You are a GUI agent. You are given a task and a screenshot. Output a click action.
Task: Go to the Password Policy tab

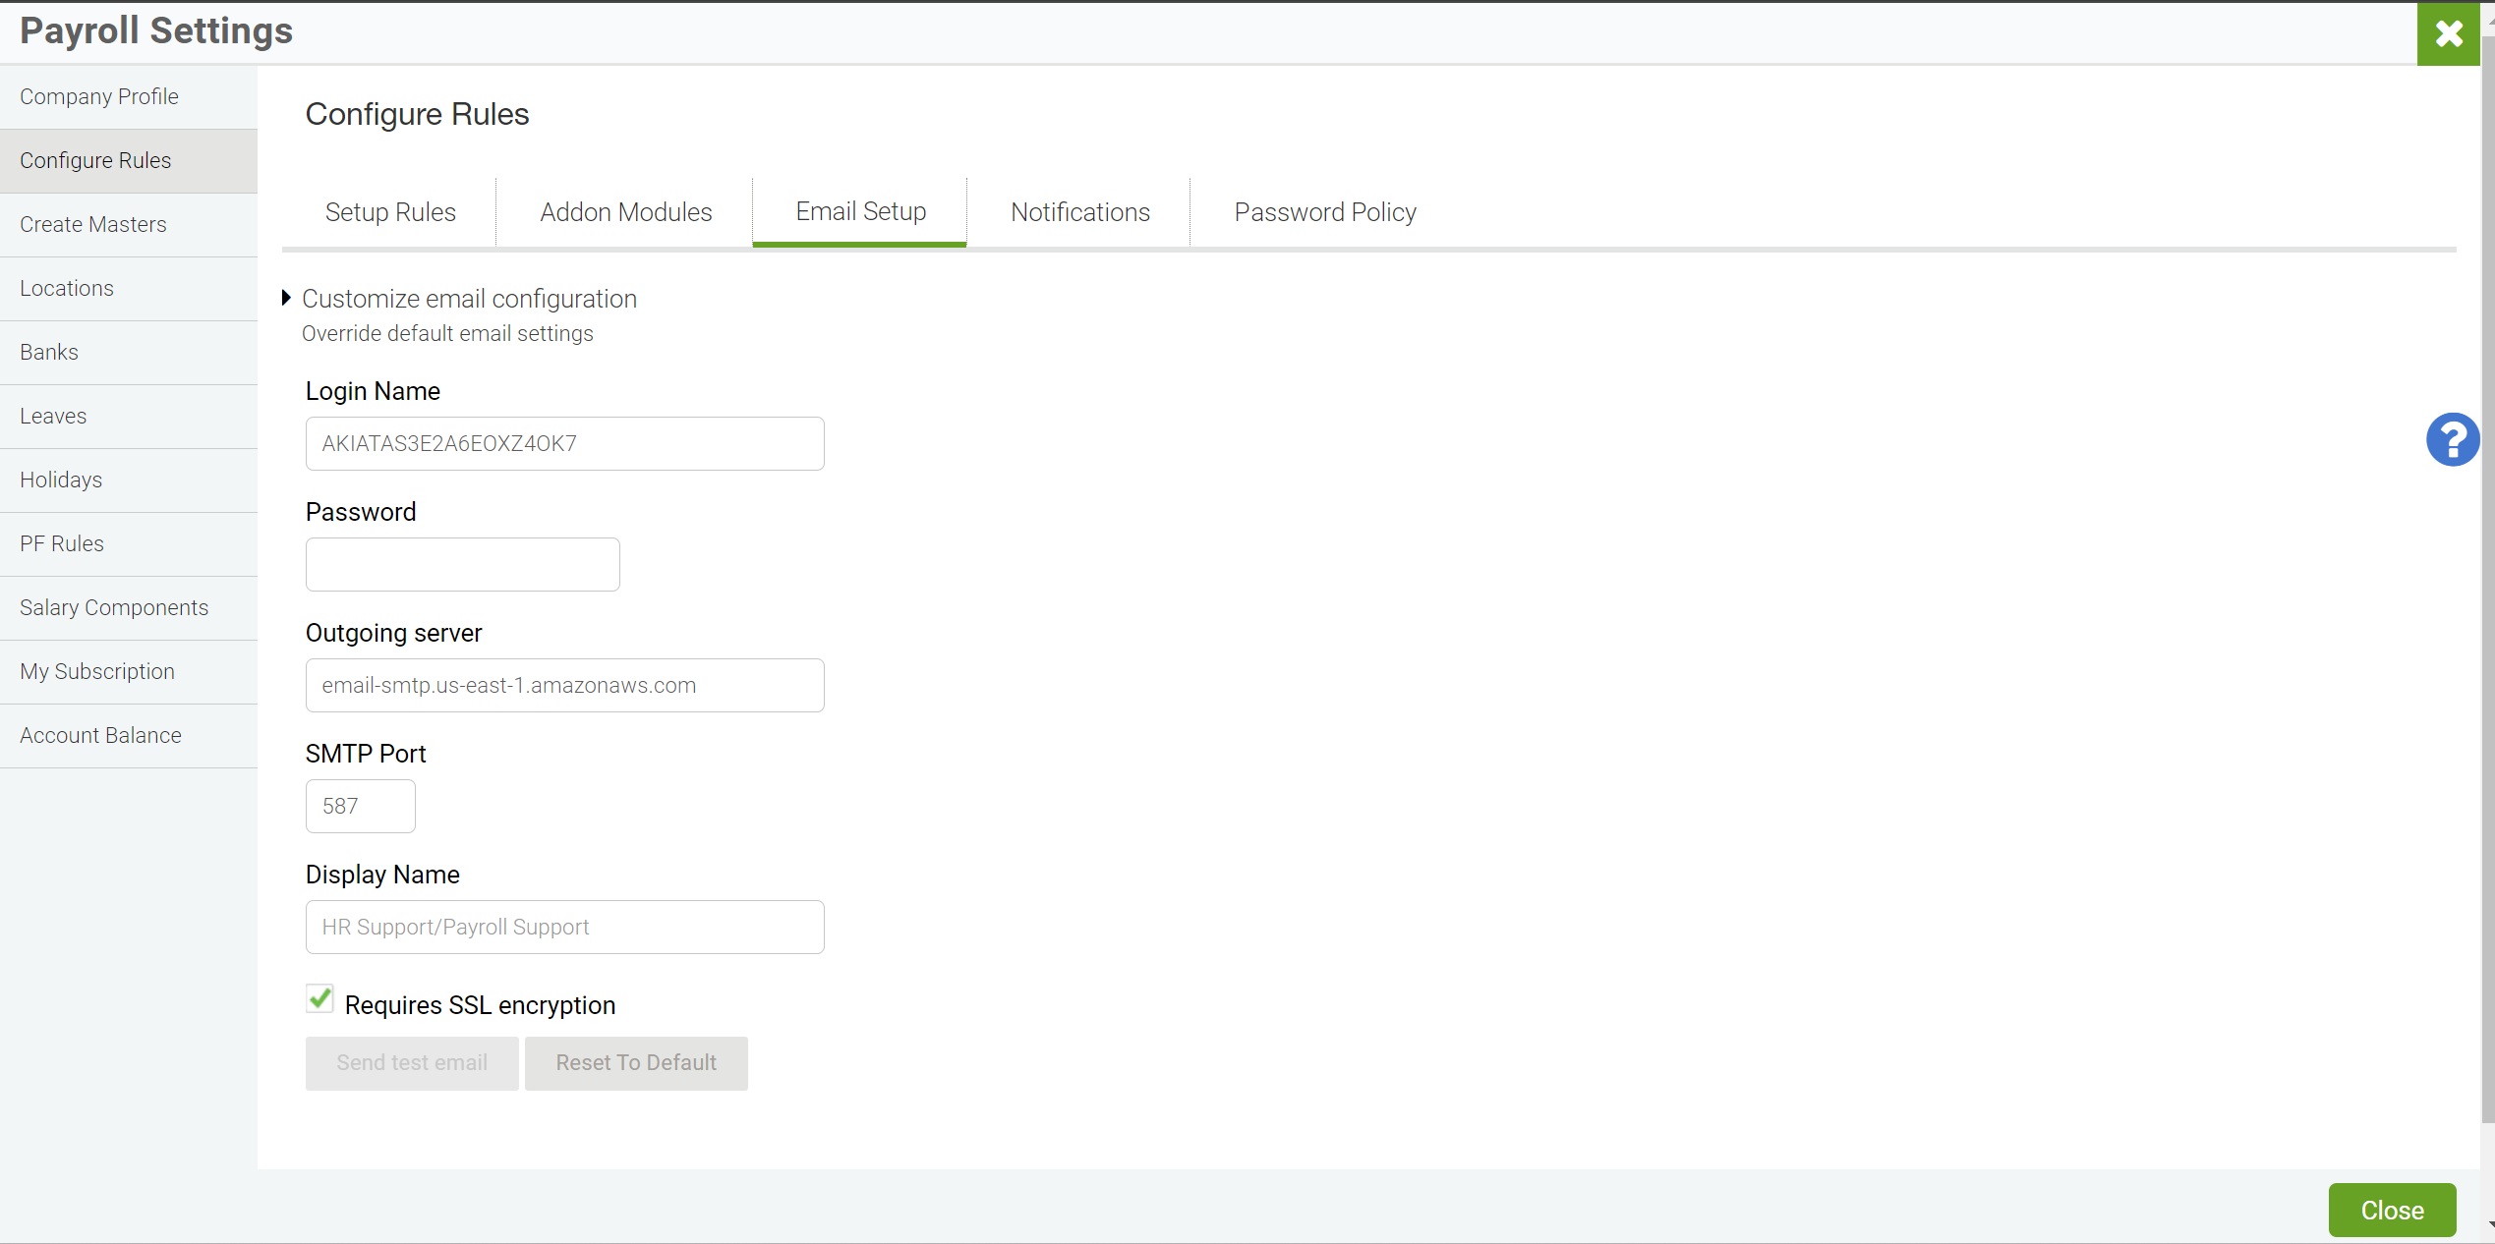1324,212
